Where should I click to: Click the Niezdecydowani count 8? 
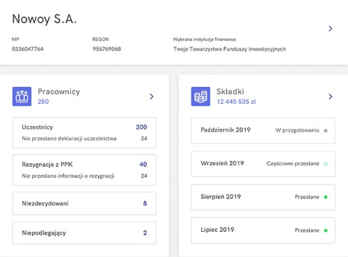tap(145, 203)
